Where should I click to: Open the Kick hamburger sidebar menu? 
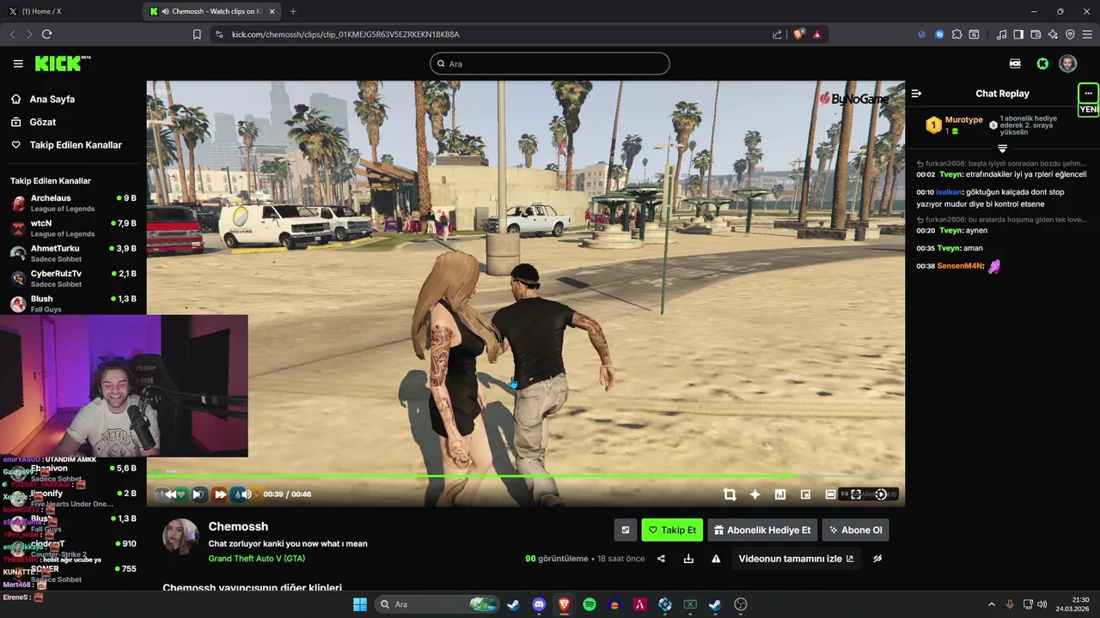click(x=18, y=64)
